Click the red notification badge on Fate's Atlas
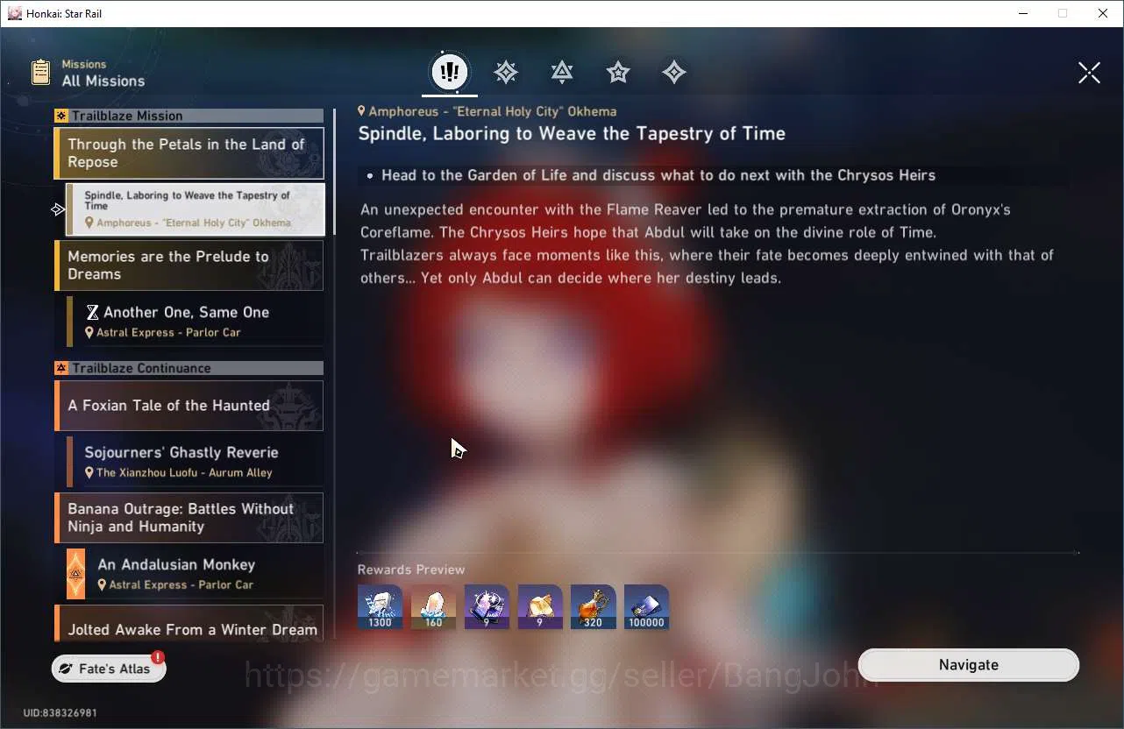Image resolution: width=1124 pixels, height=729 pixels. tap(158, 657)
